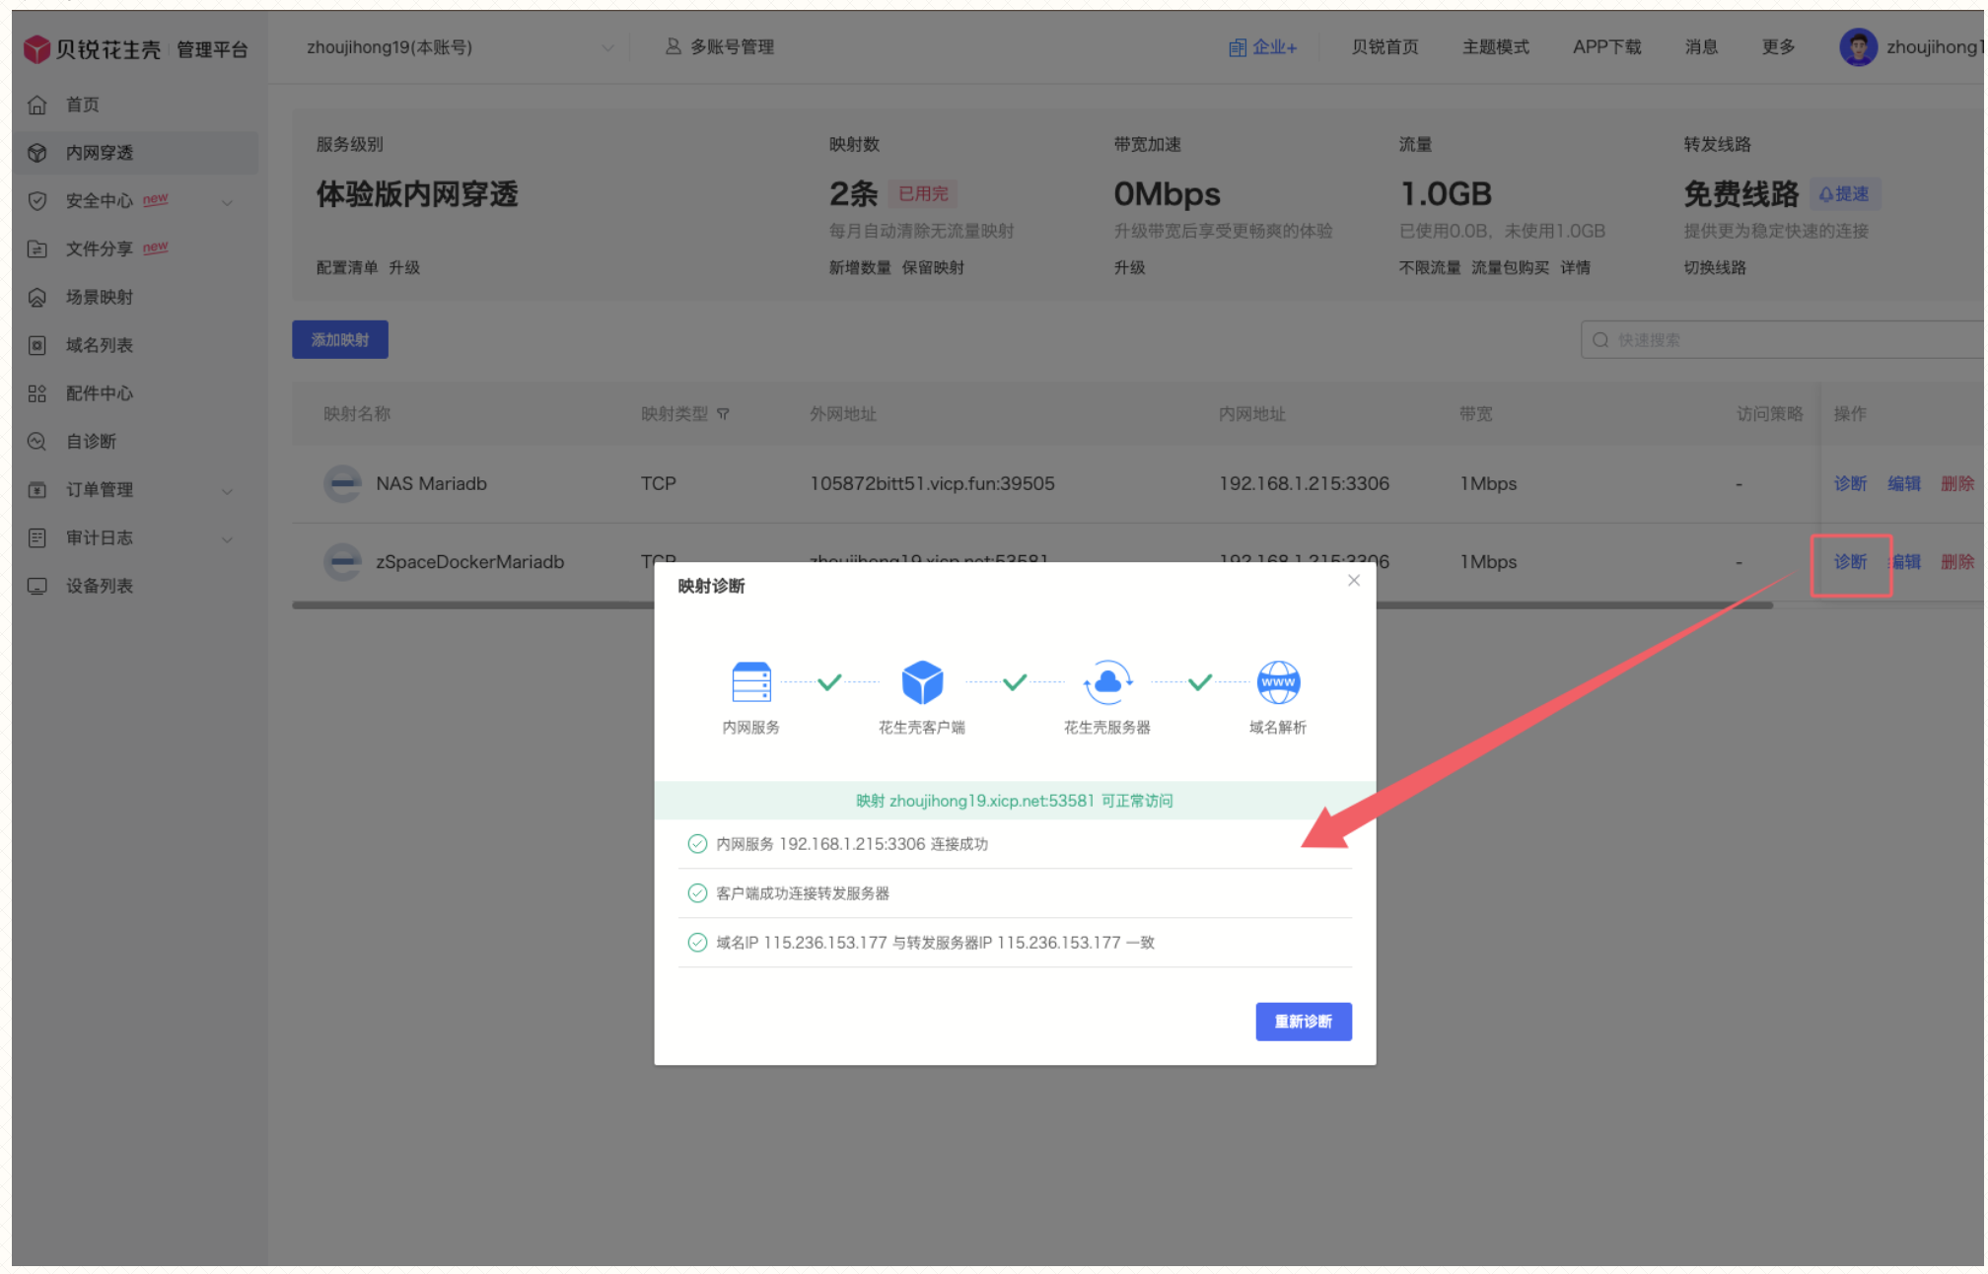Click 花生壳服务器 cloud icon in dialog
Viewport: 1988px width, 1274px height.
click(x=1108, y=682)
